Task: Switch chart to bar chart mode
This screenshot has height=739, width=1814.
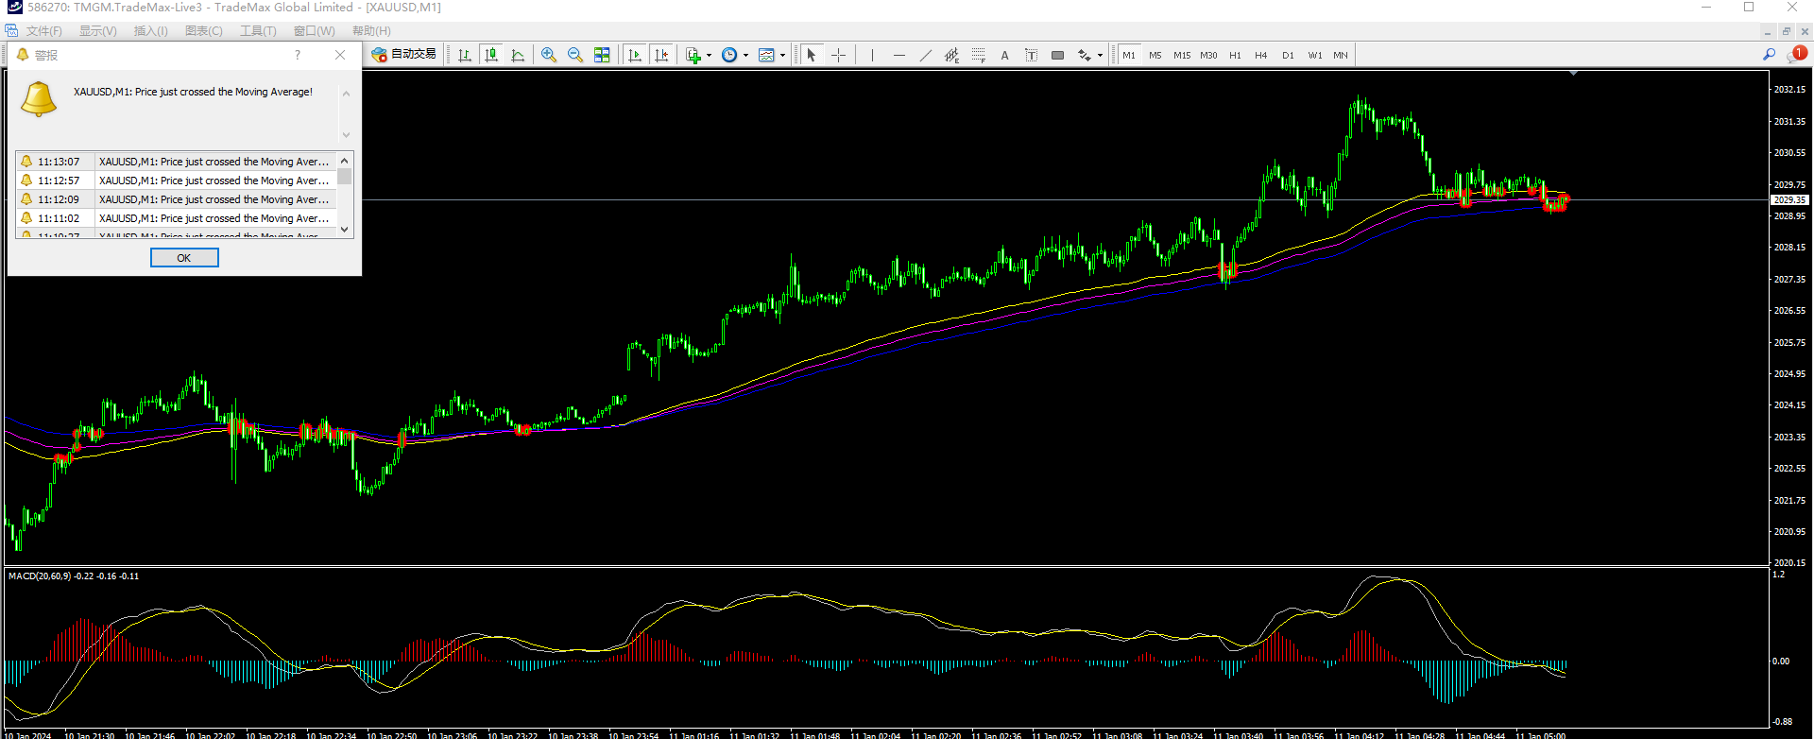Action: pyautogui.click(x=465, y=55)
